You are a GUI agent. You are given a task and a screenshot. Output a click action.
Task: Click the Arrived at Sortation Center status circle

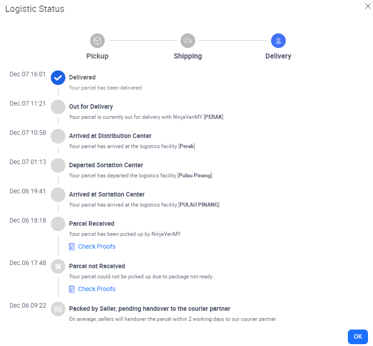(x=58, y=195)
